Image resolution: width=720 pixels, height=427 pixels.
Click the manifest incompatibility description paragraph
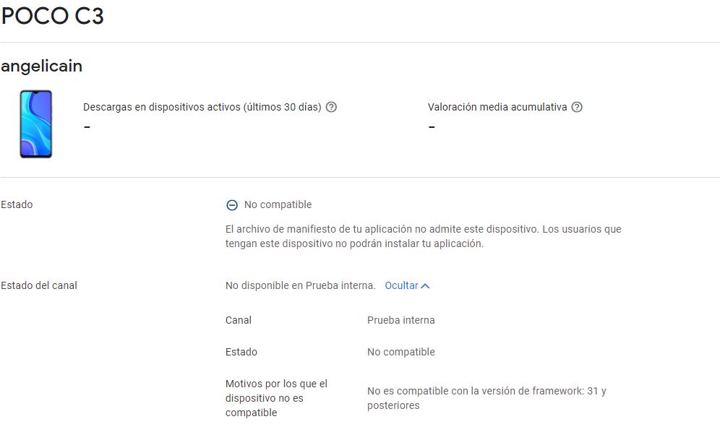point(423,236)
